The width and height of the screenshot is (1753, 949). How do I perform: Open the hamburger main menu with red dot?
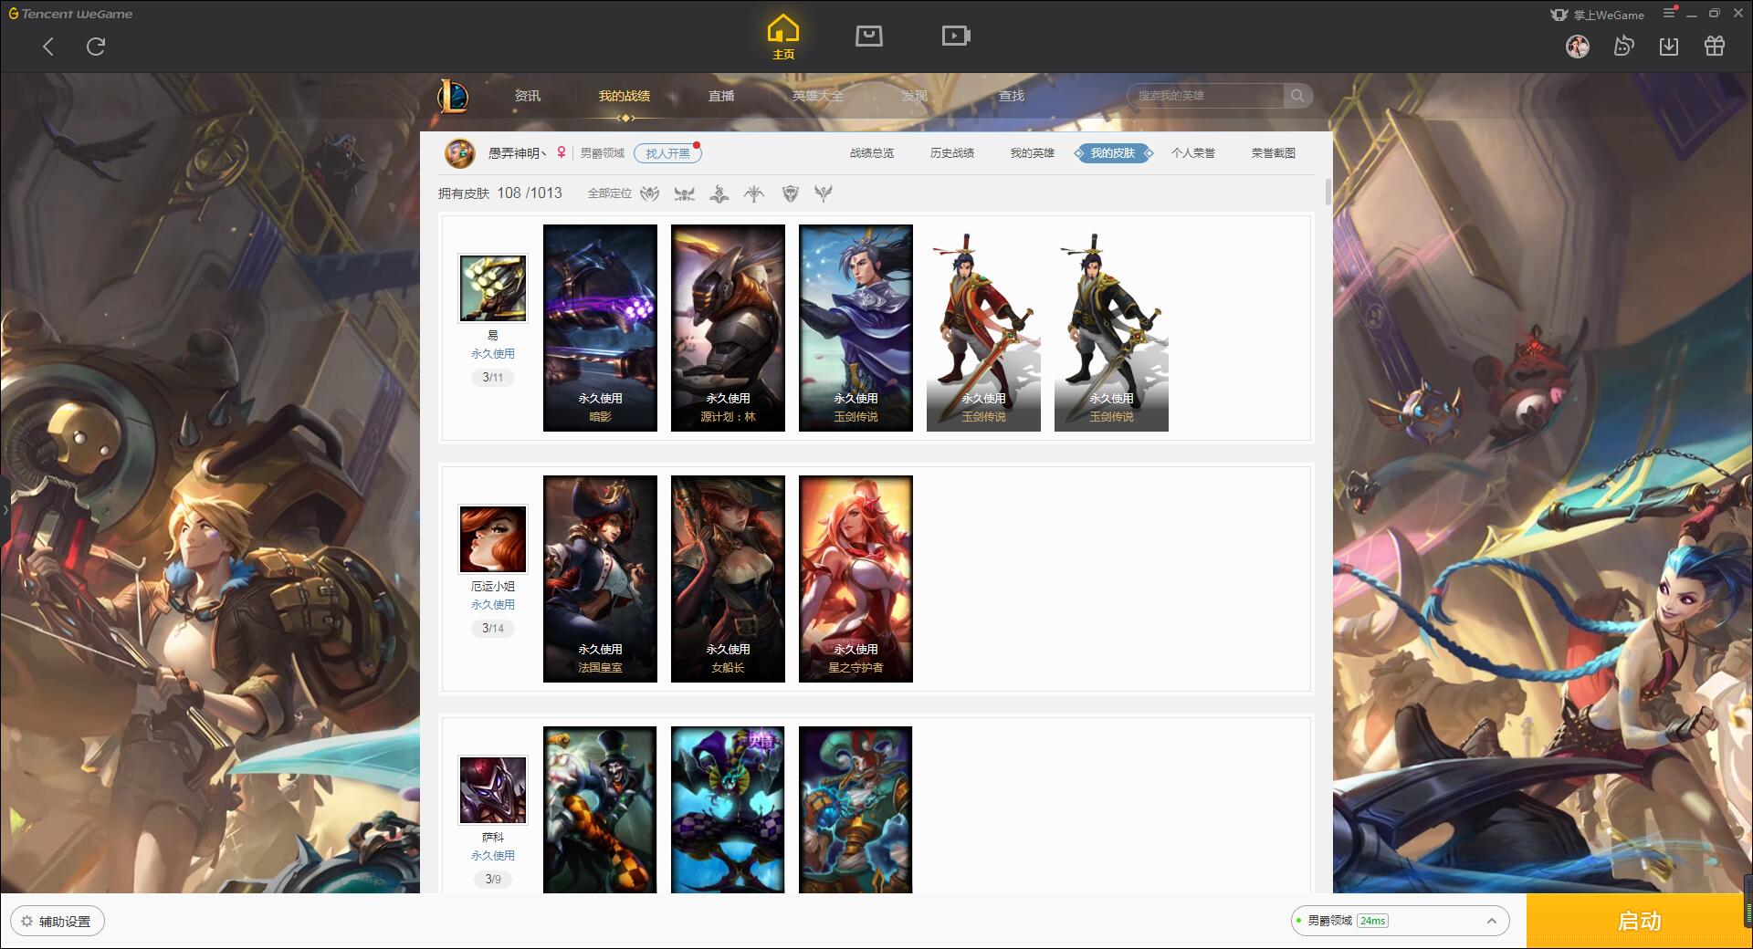tap(1670, 13)
